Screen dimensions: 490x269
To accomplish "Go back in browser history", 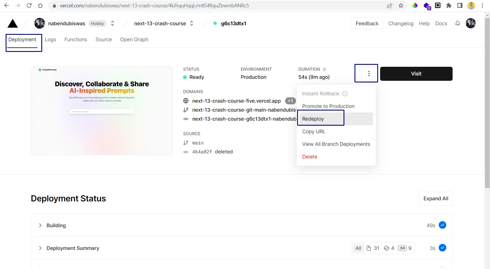I will coord(7,5).
